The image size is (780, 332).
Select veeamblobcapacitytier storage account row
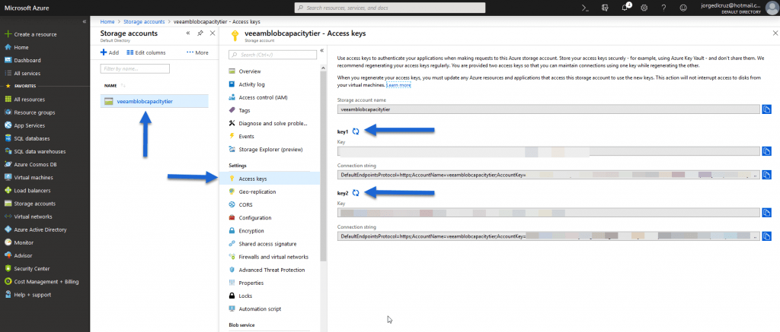coord(154,101)
